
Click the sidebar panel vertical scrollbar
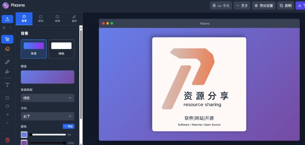tap(81, 75)
